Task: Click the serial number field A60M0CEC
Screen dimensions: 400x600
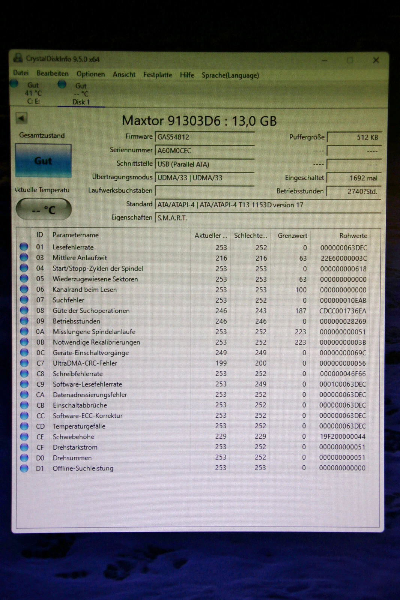Action: coord(205,150)
